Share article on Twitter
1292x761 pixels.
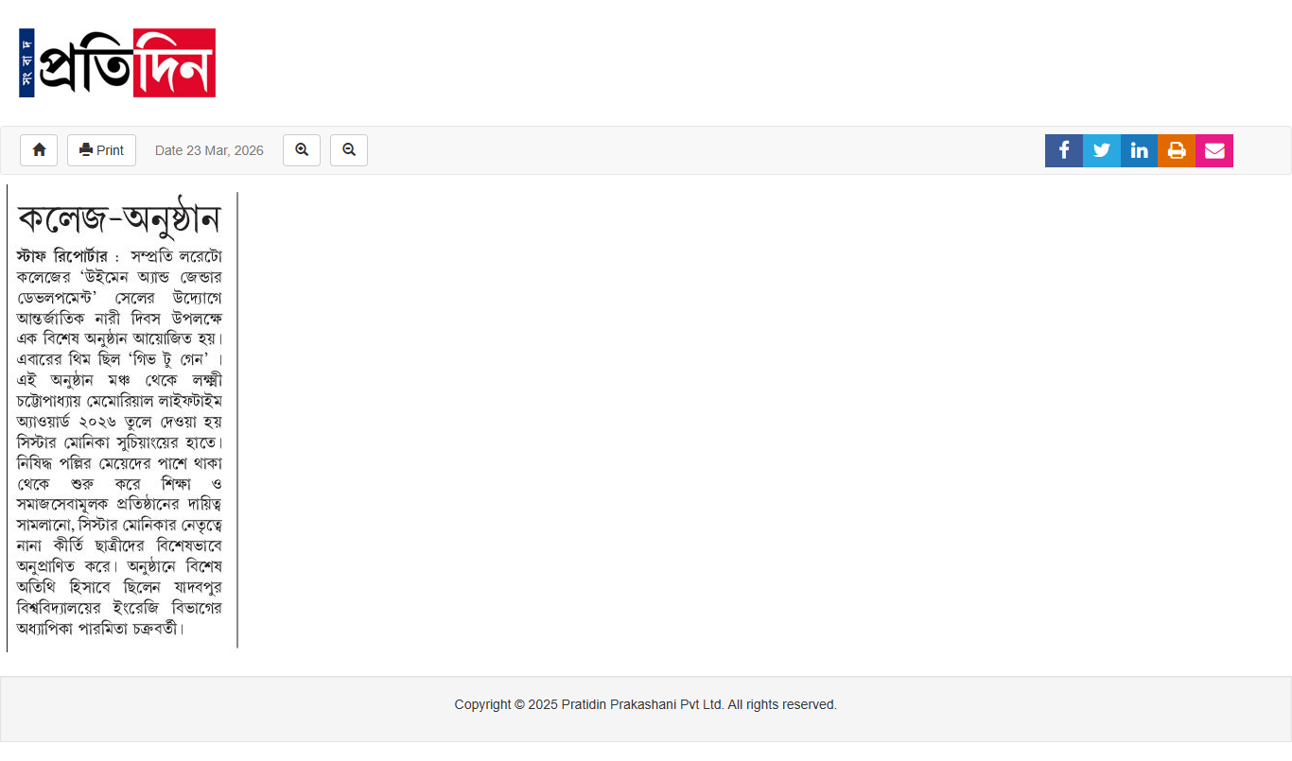pyautogui.click(x=1102, y=151)
